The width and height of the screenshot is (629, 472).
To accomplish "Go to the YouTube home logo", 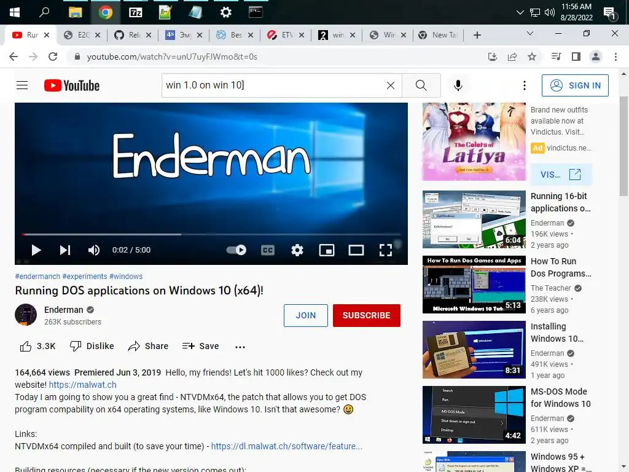I will [x=72, y=85].
